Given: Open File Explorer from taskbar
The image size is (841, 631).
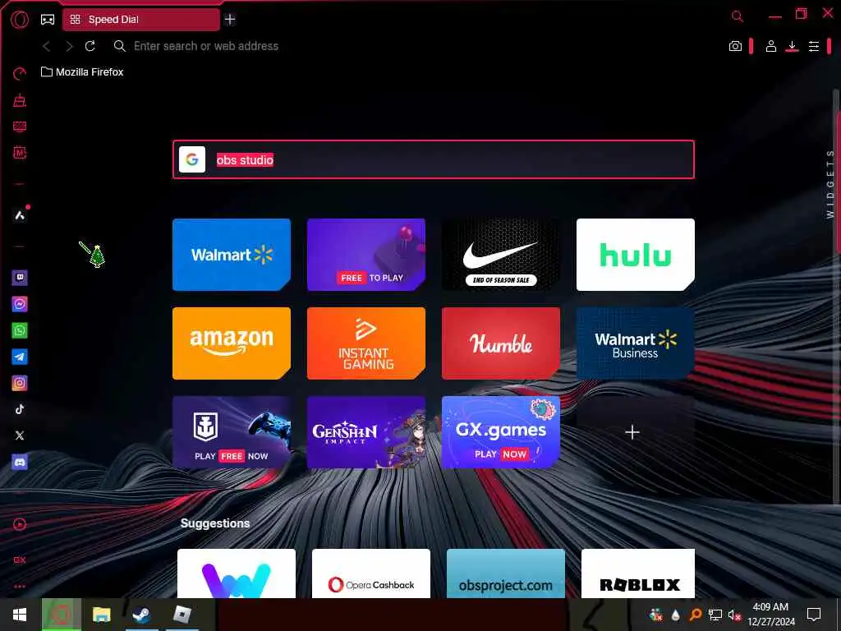Looking at the screenshot, I should [x=101, y=615].
